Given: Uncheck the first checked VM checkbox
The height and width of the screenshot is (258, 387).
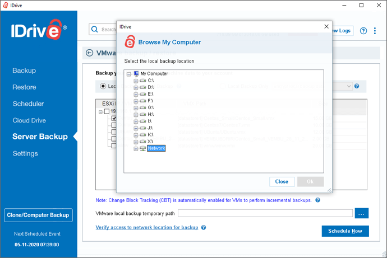Looking at the screenshot, I should click(114, 118).
